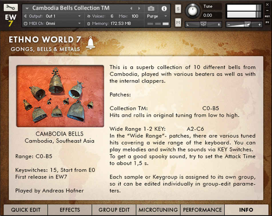Solo the instrument with the S button

[x=178, y=9]
